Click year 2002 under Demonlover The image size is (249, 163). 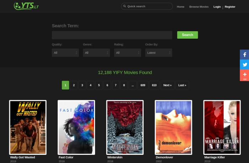click(159, 162)
